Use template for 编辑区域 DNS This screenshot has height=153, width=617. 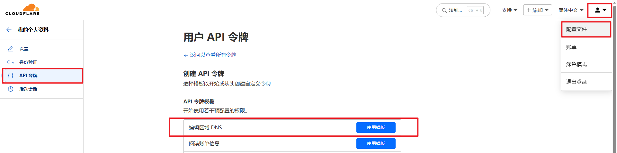376,127
